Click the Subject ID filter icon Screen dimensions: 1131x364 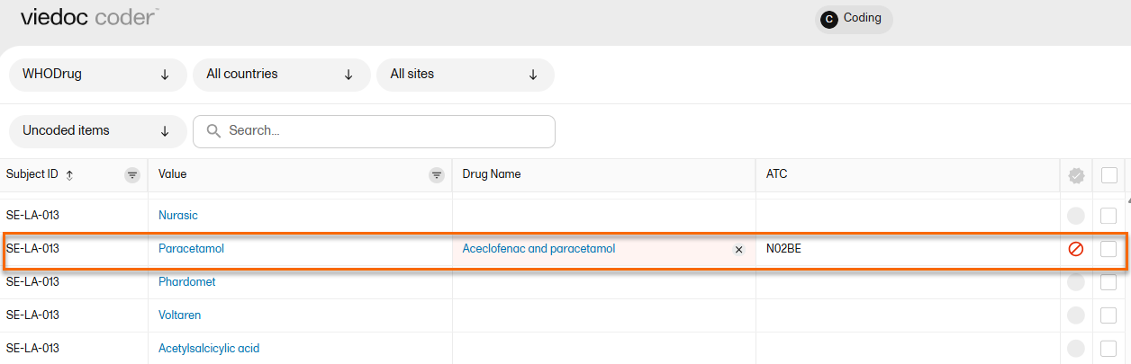[132, 175]
